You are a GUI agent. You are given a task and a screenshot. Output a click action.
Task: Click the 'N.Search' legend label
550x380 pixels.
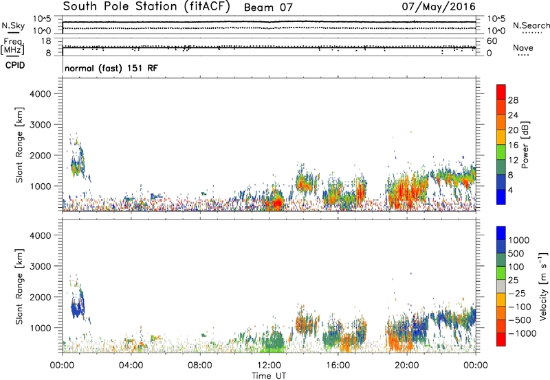click(531, 25)
